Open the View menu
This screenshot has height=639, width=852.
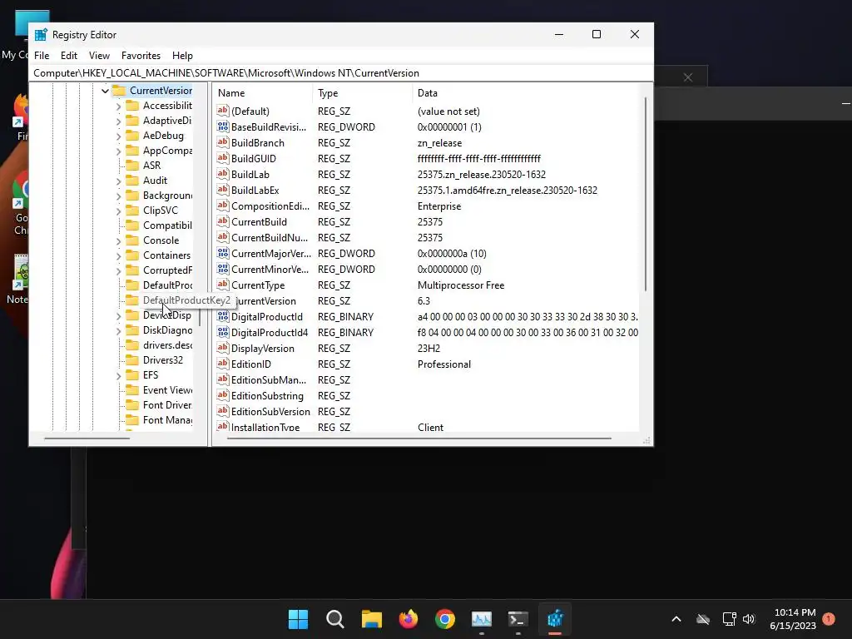click(99, 56)
